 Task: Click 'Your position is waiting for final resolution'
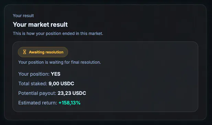click(x=59, y=62)
